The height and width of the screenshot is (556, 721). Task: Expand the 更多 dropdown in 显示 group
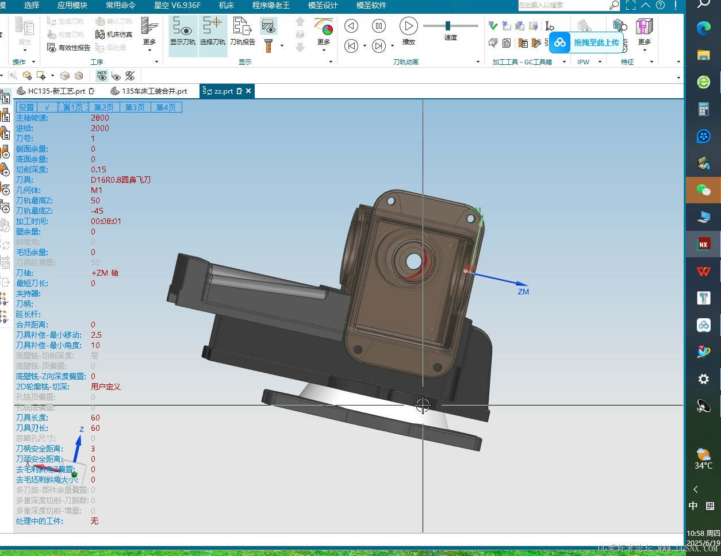coord(324,51)
